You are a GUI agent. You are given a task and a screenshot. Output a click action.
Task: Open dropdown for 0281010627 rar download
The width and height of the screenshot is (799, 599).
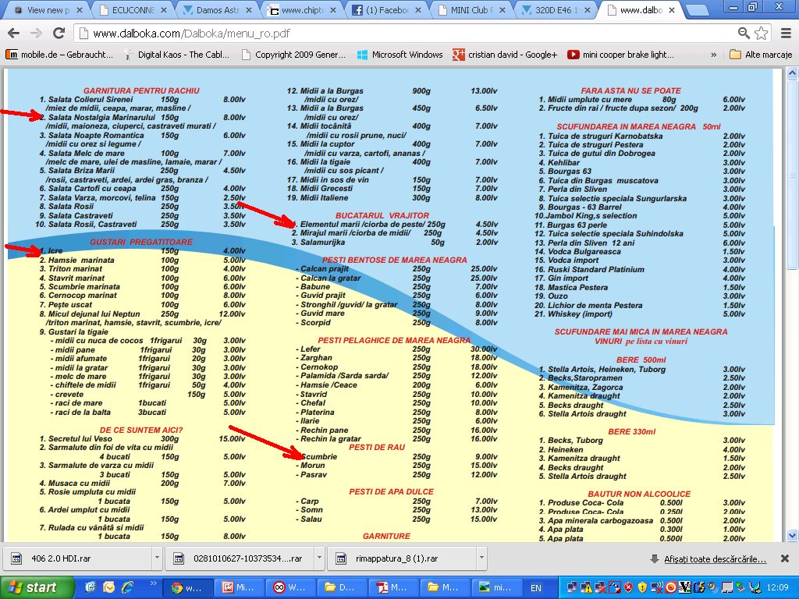[319, 558]
